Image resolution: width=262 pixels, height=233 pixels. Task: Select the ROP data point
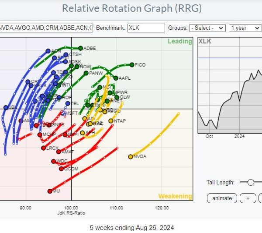point(59,97)
